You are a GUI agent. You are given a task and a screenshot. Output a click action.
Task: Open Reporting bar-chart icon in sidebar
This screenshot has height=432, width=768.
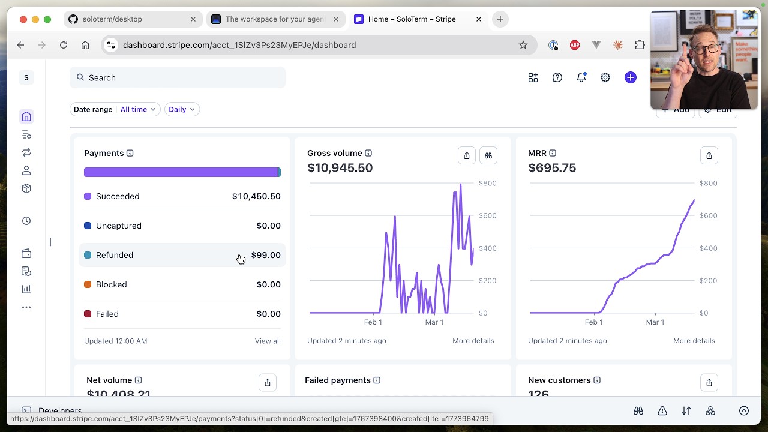26,289
